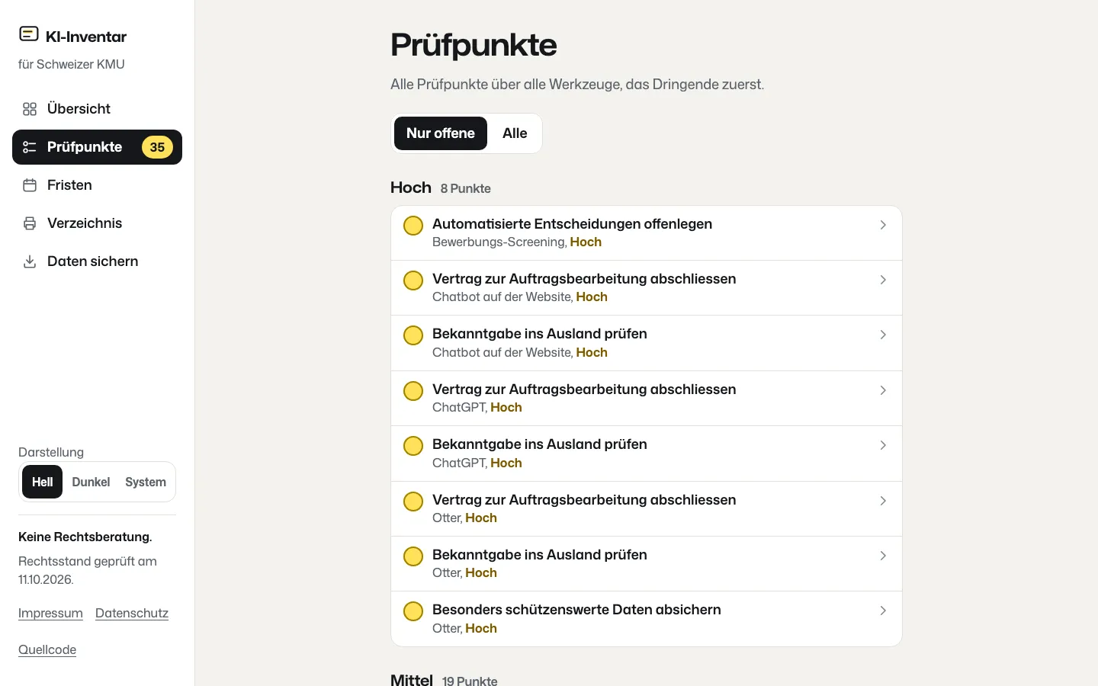
Task: Click the 35 badge on Prüfpunkte
Action: pos(157,147)
